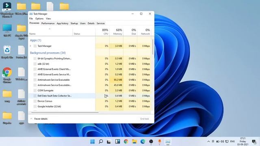Sort processes by Network column
260x146 pixels.
144,32
